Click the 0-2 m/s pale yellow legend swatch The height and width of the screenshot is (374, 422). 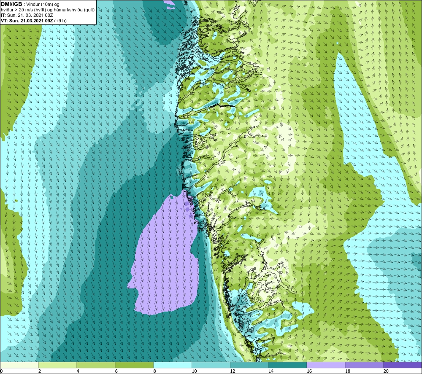point(19,365)
